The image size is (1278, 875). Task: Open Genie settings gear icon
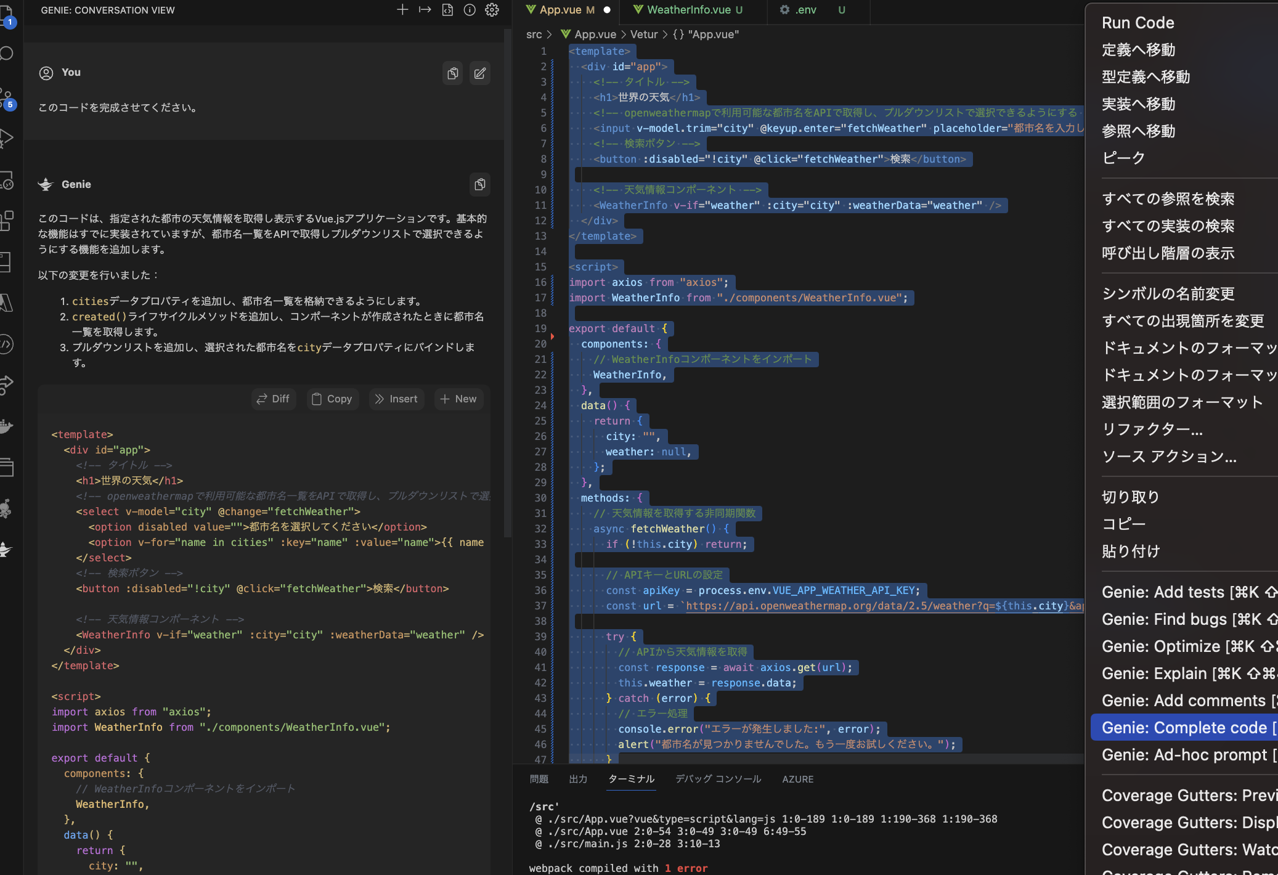492,10
